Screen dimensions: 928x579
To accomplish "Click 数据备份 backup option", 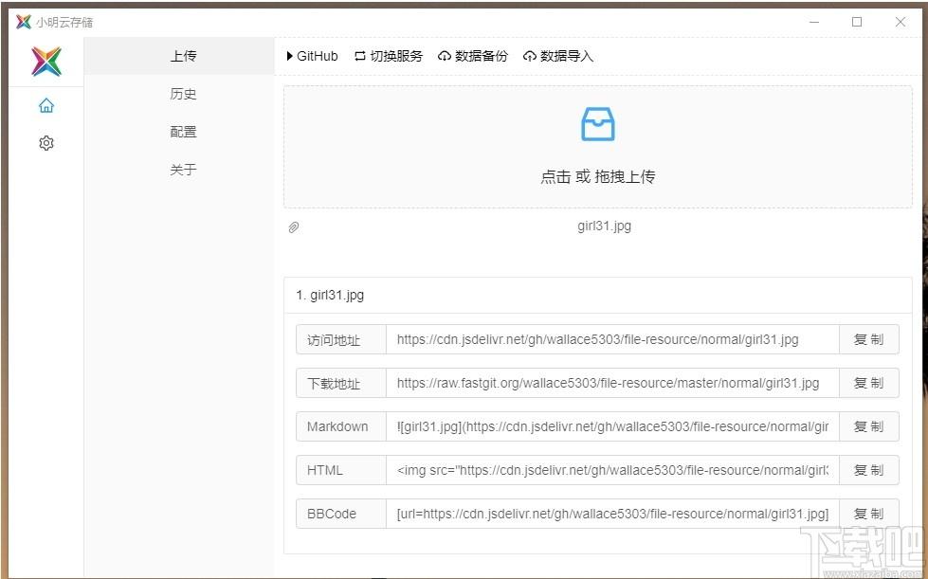I will click(x=473, y=56).
